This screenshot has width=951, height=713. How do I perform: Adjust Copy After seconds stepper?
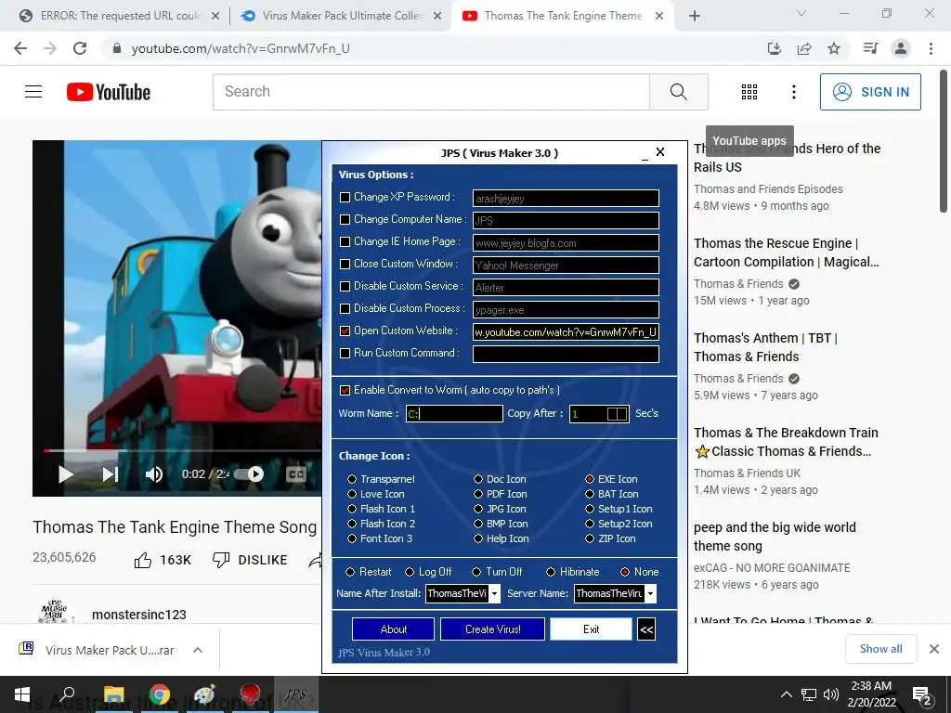click(x=617, y=413)
